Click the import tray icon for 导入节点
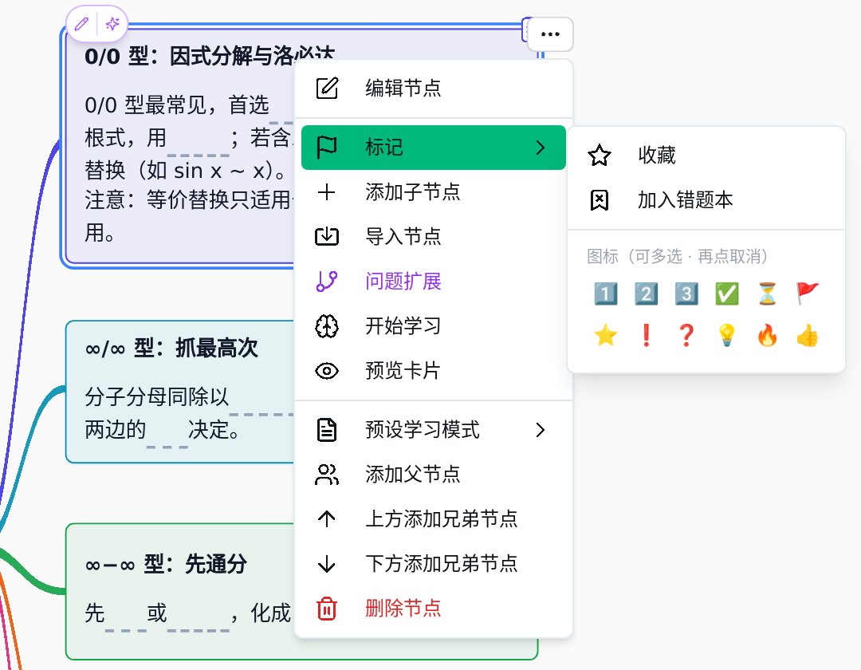This screenshot has height=670, width=861. point(327,237)
